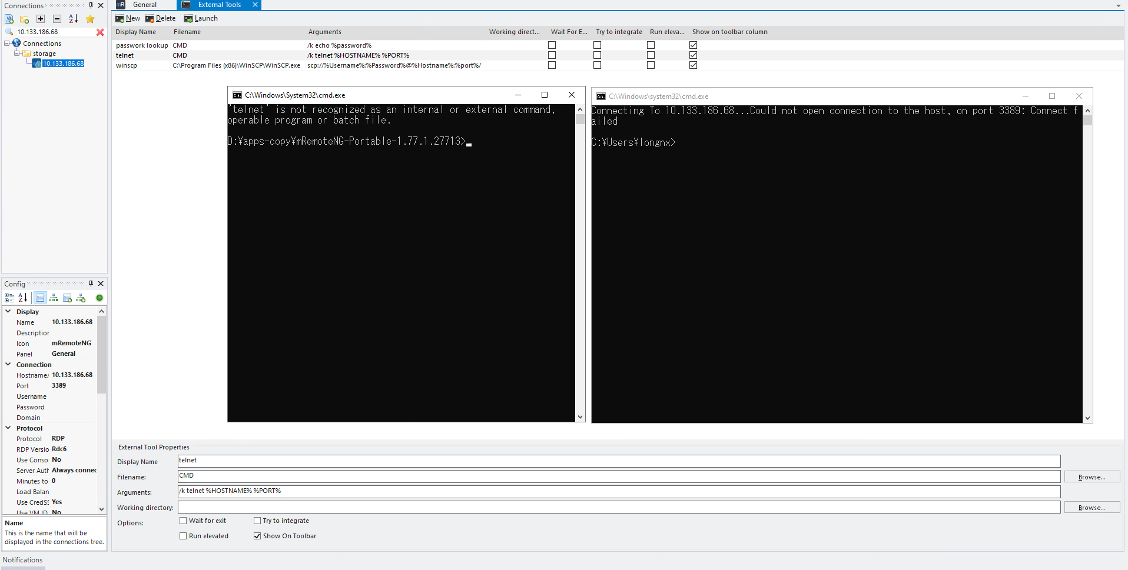Collapse the Display section in Config
The image size is (1128, 570).
[8, 312]
